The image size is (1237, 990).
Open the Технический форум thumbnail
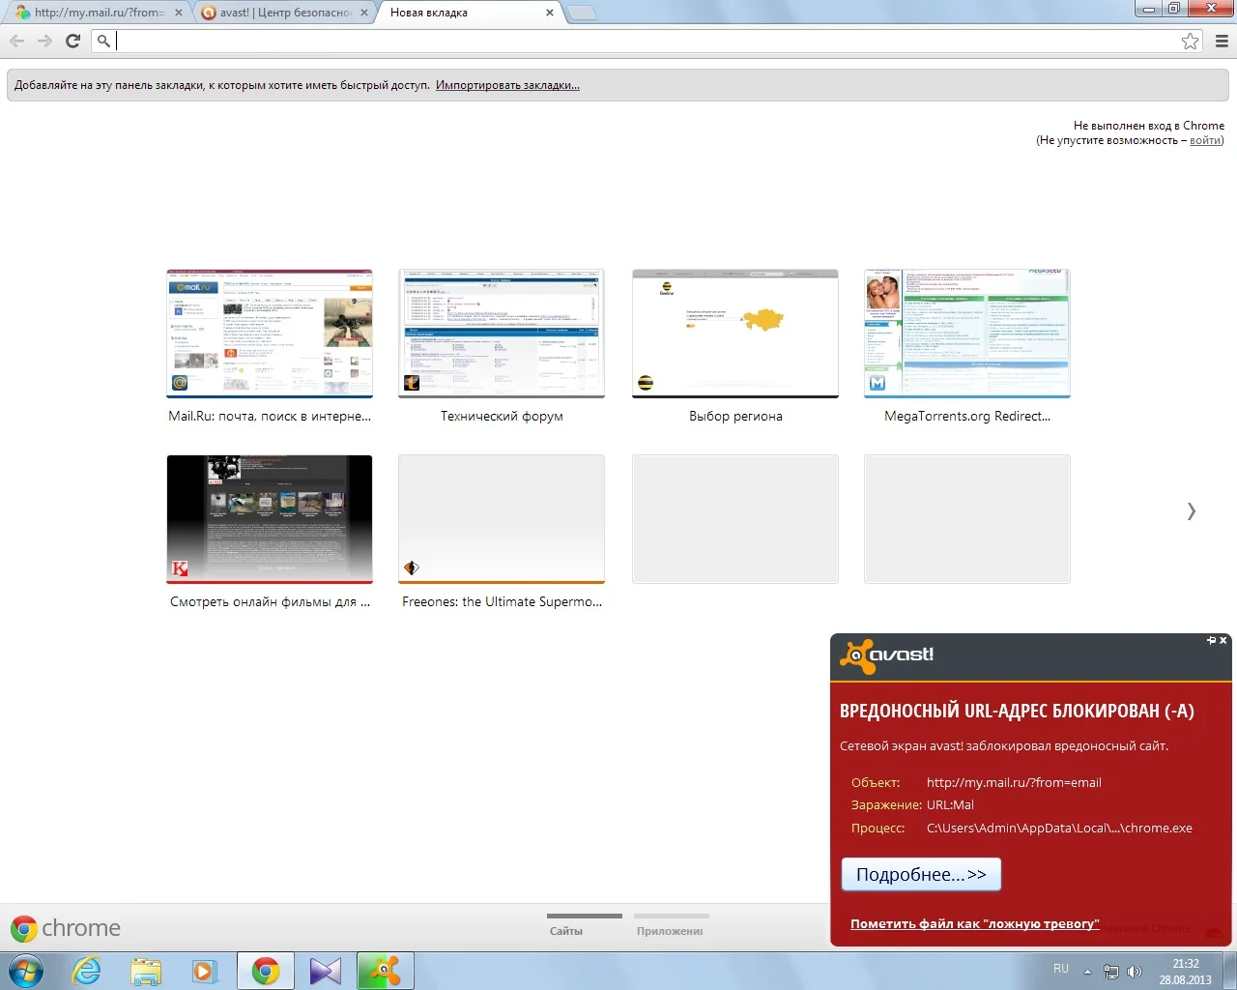click(502, 334)
